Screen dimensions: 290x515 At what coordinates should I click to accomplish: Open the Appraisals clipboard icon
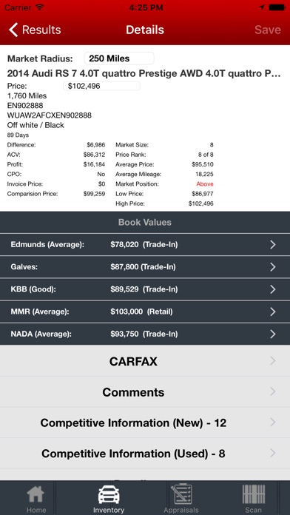pyautogui.click(x=181, y=494)
